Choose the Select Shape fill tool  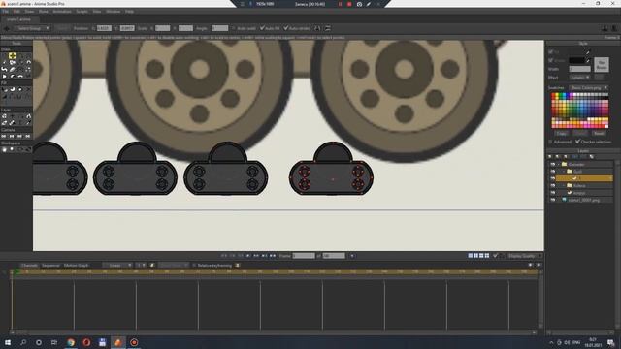tap(4, 89)
